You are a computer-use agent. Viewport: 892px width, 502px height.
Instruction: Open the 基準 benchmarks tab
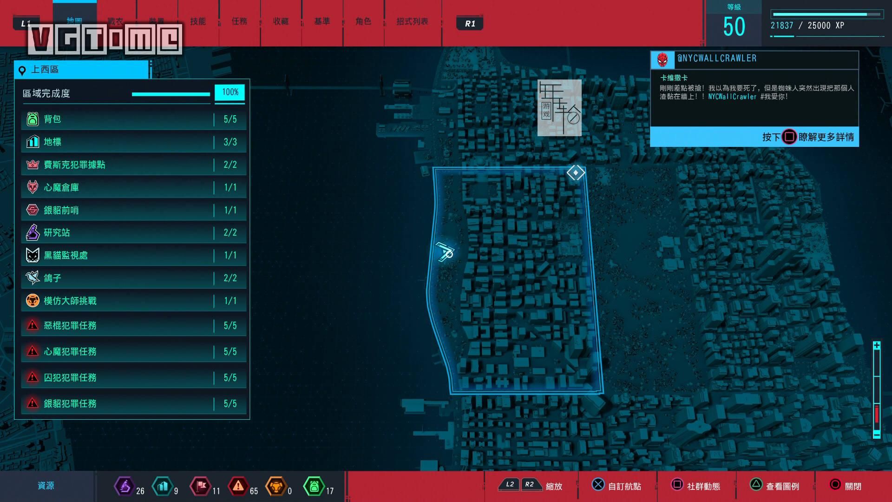point(322,21)
